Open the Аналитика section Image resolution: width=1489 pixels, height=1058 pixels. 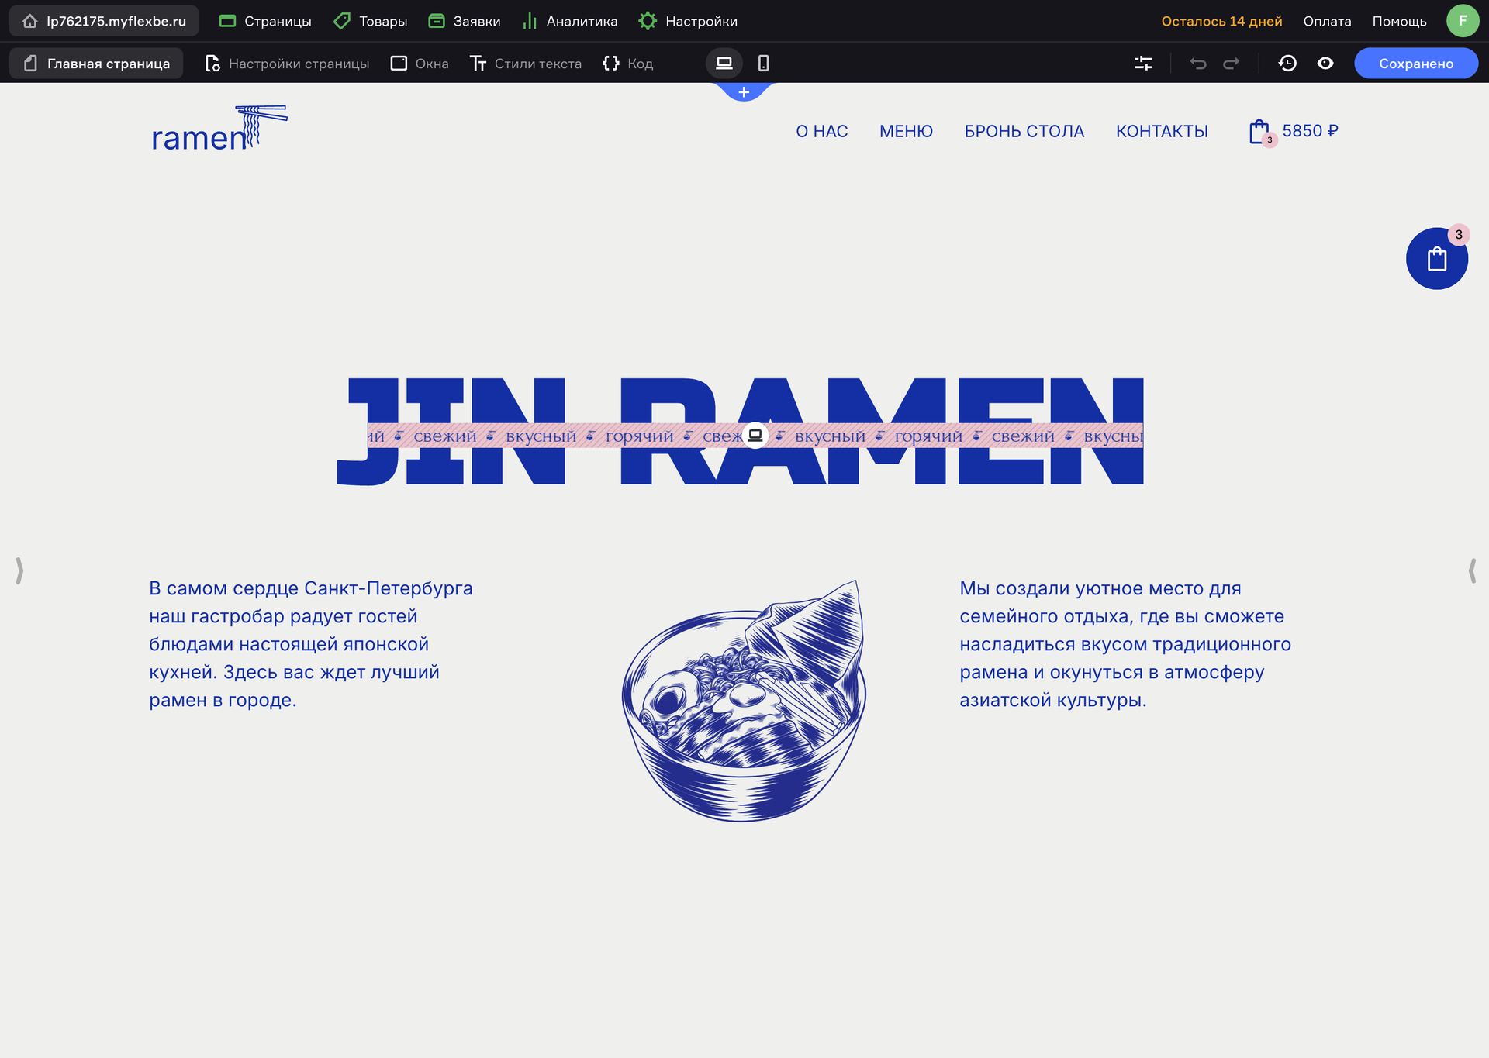coord(570,21)
